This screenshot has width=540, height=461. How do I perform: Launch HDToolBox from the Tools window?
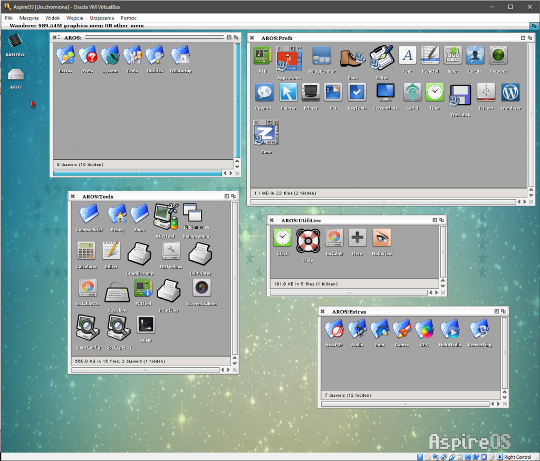pos(171,251)
